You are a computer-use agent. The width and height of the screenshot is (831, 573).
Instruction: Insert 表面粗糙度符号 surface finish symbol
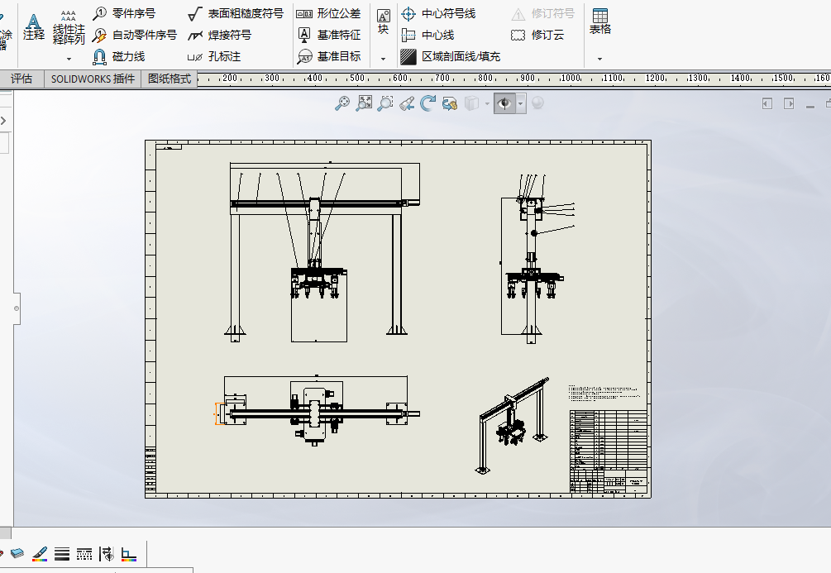click(x=236, y=13)
